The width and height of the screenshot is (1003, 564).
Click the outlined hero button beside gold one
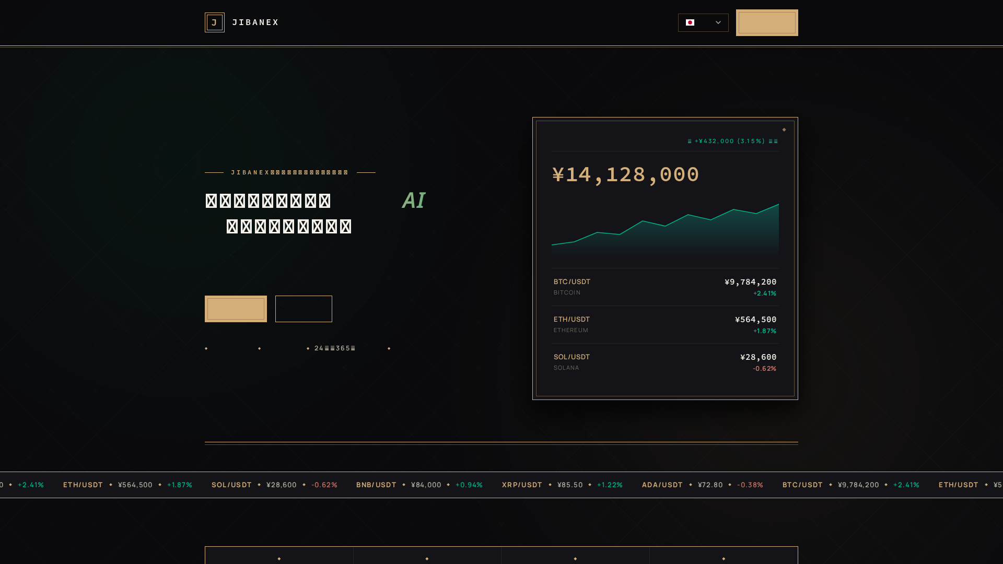coord(304,309)
